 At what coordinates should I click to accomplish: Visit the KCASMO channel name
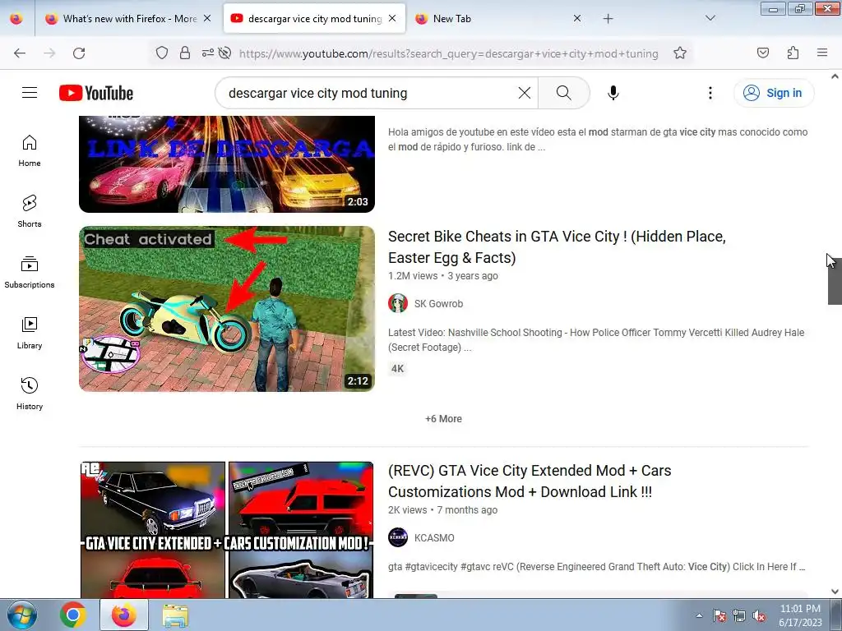pos(434,537)
